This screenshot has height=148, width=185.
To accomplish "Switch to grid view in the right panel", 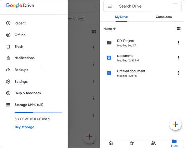I will click(x=178, y=29).
